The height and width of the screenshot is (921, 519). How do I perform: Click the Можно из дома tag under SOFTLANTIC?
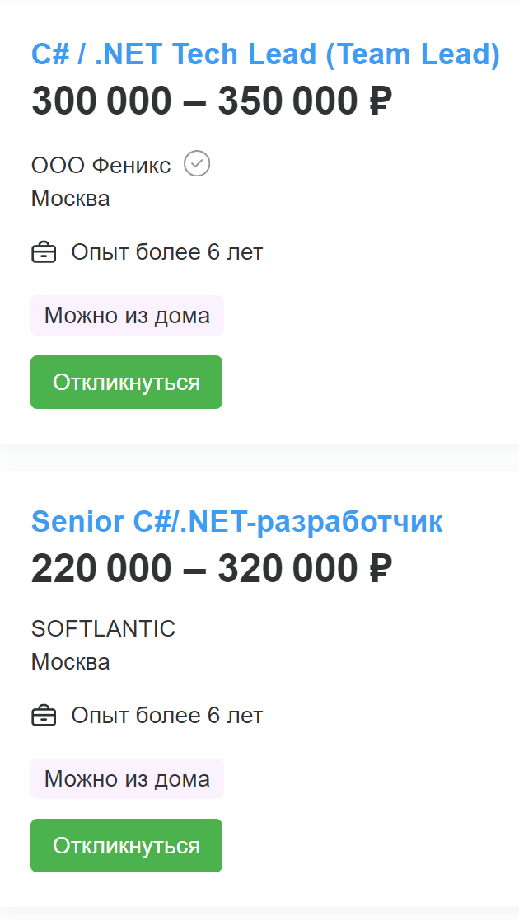(127, 779)
